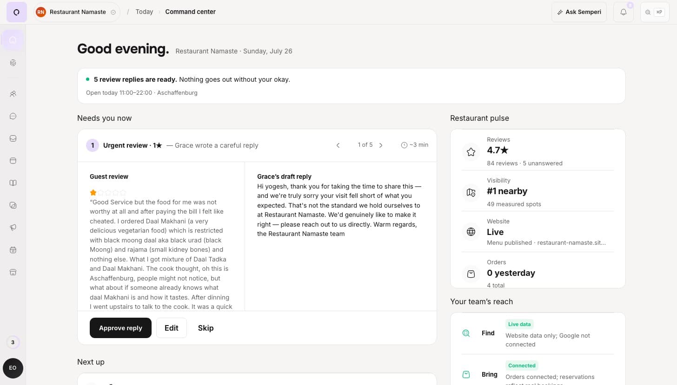Click the '#1 nearby' visibility value
This screenshot has height=385, width=677.
(507, 191)
